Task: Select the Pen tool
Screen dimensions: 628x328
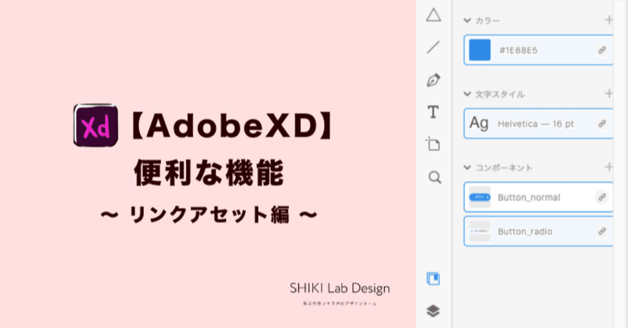Action: pos(433,80)
